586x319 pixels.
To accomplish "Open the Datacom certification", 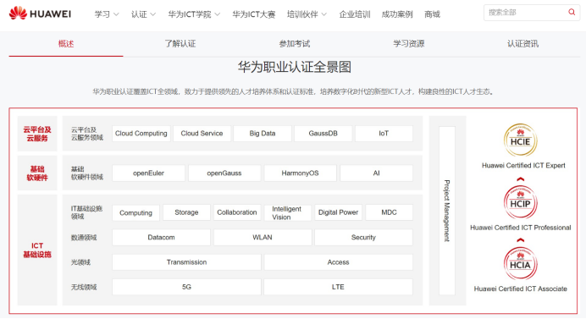I will 161,237.
